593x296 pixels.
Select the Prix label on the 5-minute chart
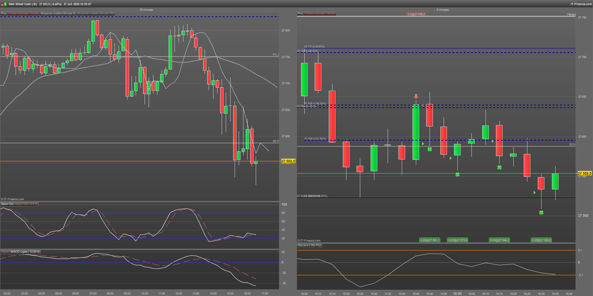pos(300,14)
